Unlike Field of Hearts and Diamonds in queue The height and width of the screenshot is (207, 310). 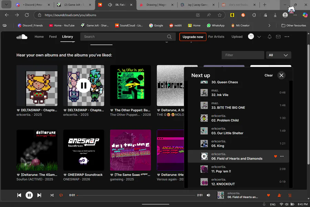pos(276,156)
